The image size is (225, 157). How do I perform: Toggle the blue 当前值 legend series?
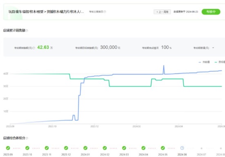[204, 62]
